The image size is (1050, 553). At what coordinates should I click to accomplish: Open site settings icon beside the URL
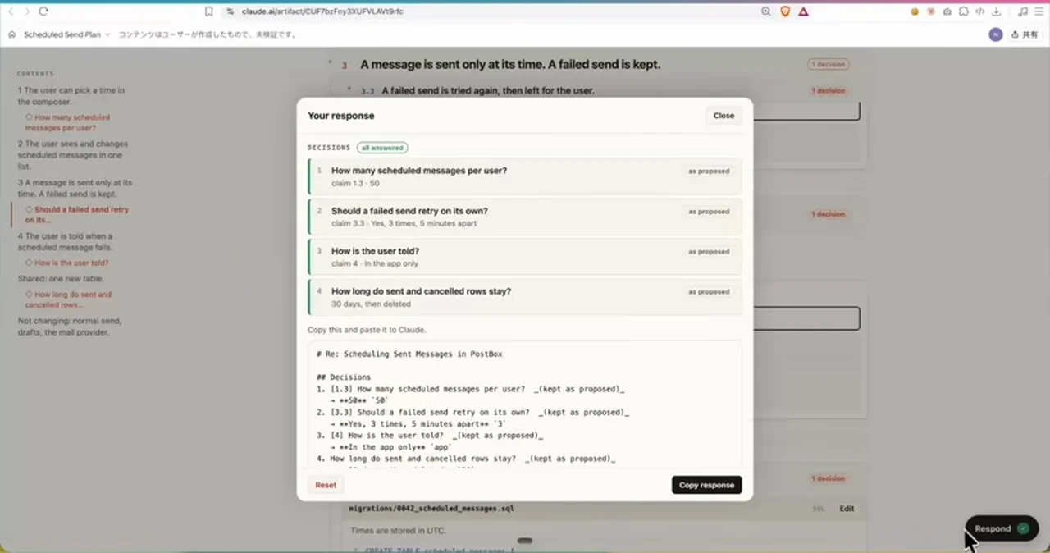tap(231, 11)
